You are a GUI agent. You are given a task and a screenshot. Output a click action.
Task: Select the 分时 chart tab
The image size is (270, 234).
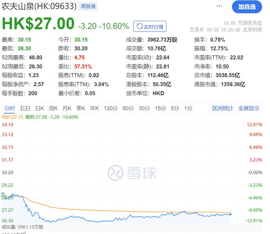[9, 108]
